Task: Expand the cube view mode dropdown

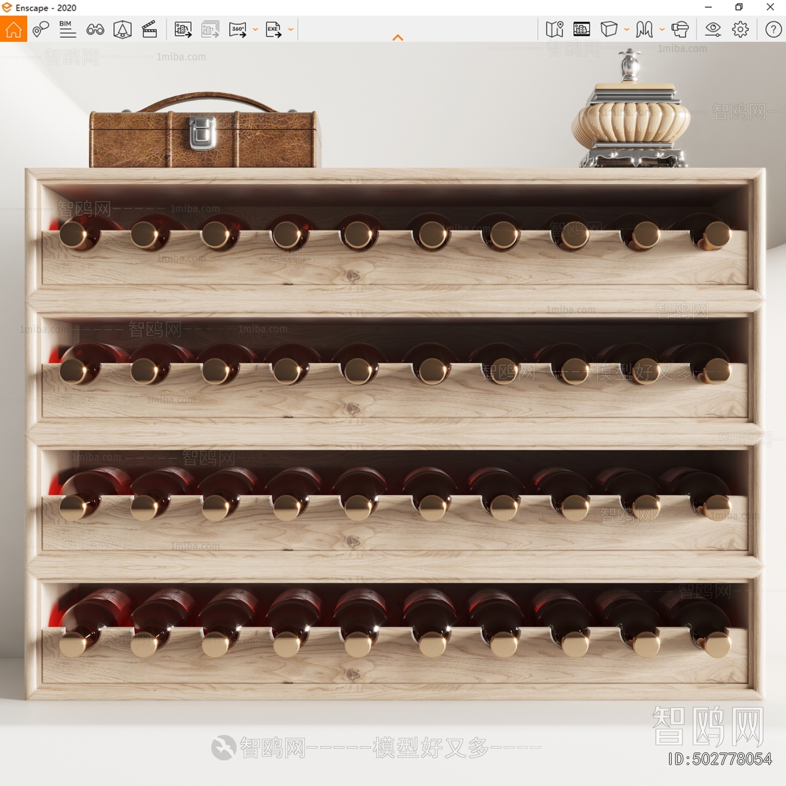Action: (627, 29)
